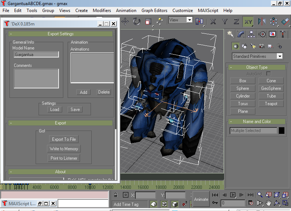This screenshot has height=211, width=291.
Task: Select the Pan hand viewport tool
Action: [268, 203]
